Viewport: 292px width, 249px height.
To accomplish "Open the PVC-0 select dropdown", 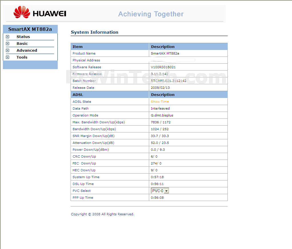I will click(x=160, y=191).
